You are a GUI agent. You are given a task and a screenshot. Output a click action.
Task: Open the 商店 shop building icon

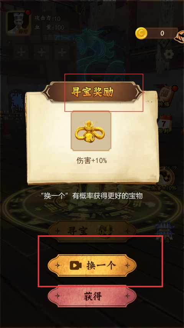pyautogui.click(x=164, y=232)
